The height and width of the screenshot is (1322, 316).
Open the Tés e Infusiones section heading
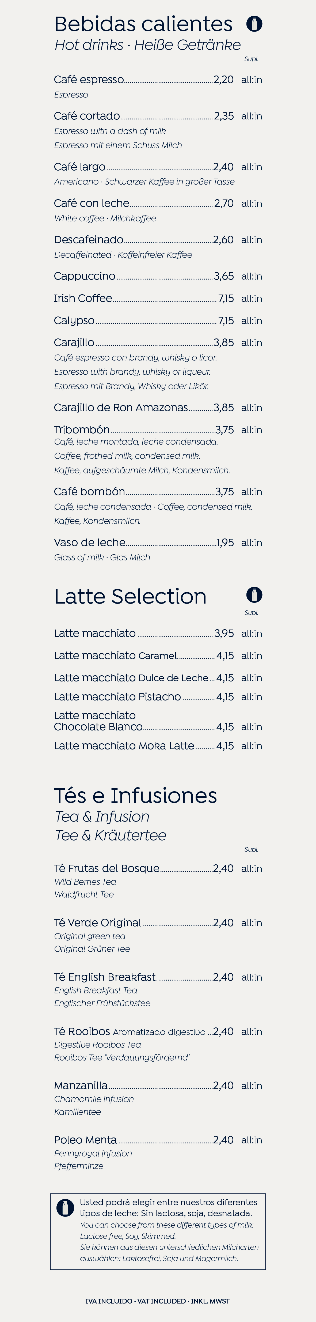135,796
